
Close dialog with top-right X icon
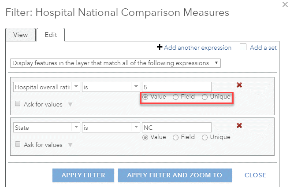pyautogui.click(x=284, y=4)
